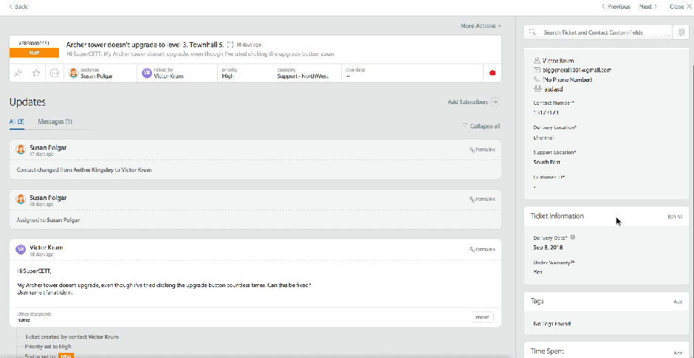
Task: Click the info icon next to Delivery Date
Action: click(573, 238)
